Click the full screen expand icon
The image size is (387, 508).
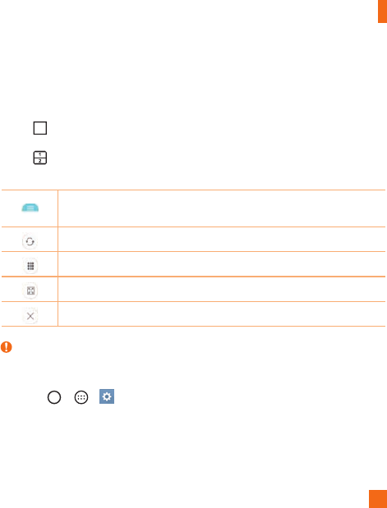[x=30, y=291]
